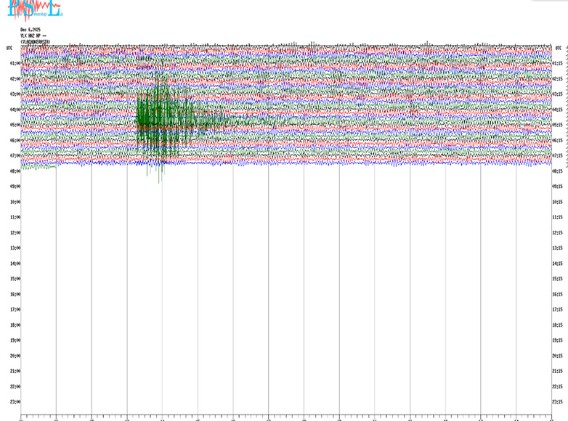Select the 04:00 hour label on left axis

click(14, 110)
